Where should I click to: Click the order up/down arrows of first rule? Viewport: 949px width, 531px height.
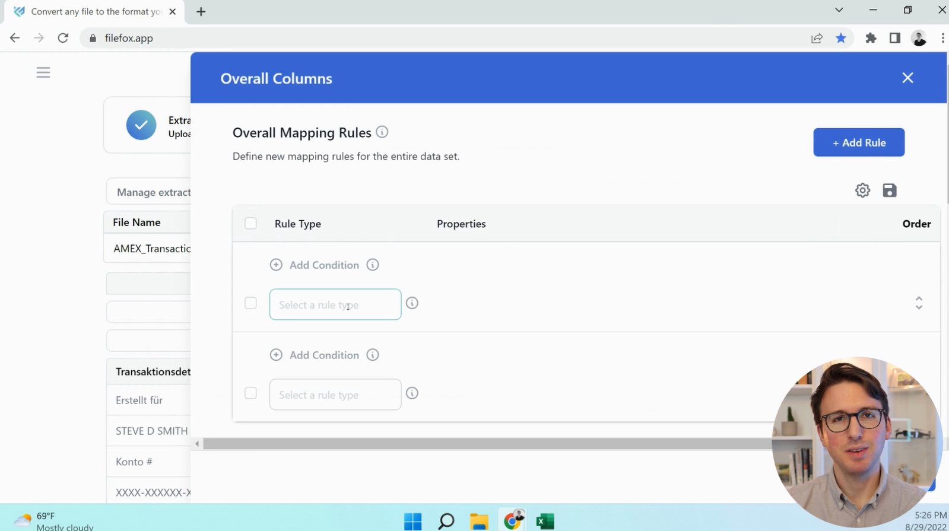919,303
